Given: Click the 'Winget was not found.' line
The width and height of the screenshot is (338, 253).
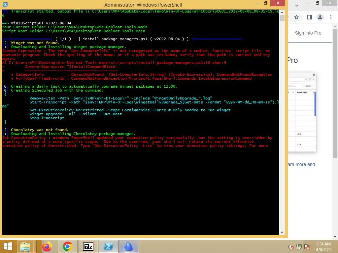Looking at the screenshot, I should click(35, 43).
